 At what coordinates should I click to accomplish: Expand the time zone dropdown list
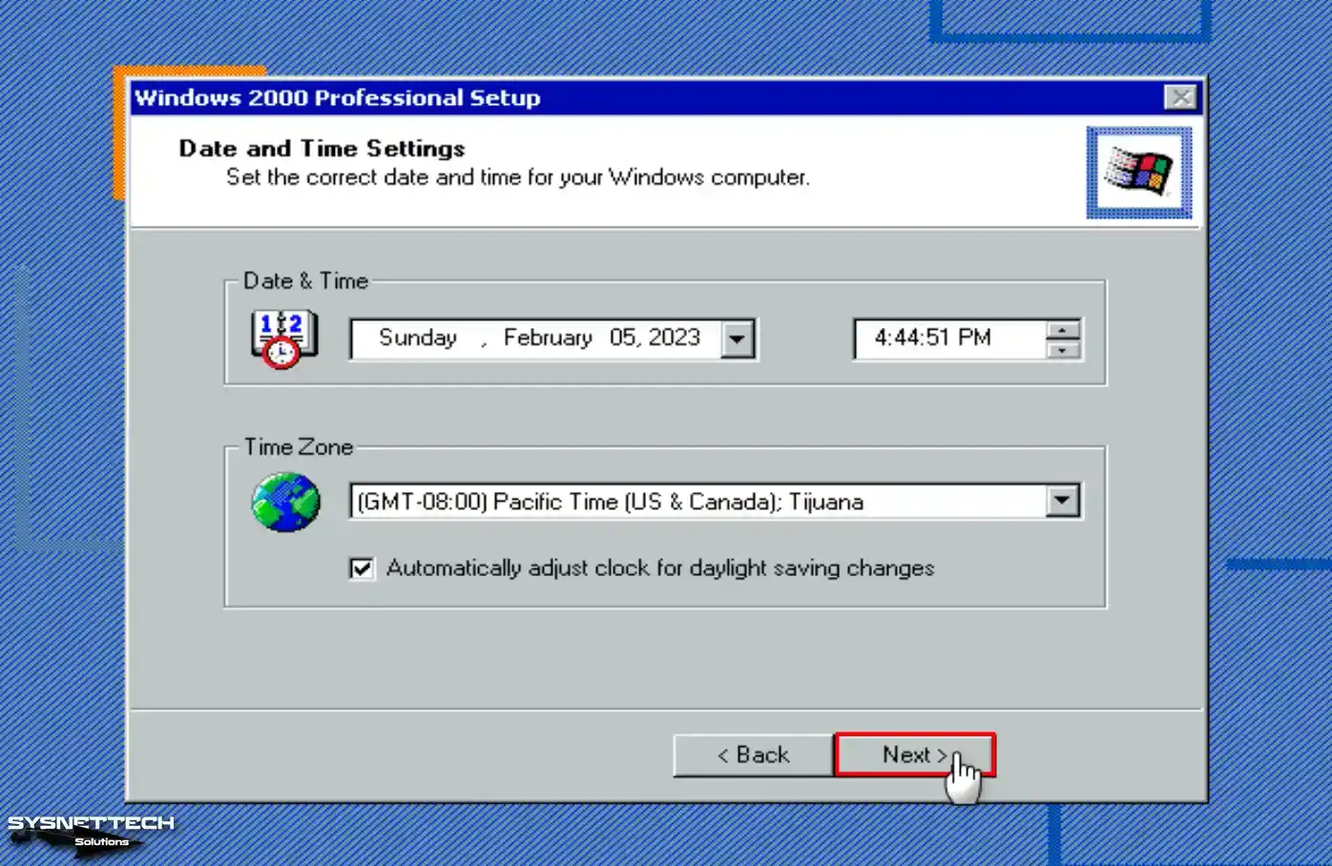1062,501
